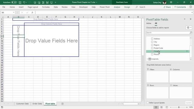Open the Name Box dropdown
Viewport: 194px width, 109px height.
tap(14, 12)
